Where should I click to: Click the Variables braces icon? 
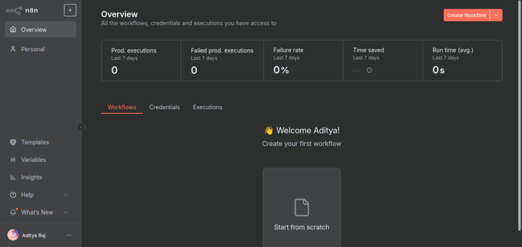pyautogui.click(x=13, y=160)
